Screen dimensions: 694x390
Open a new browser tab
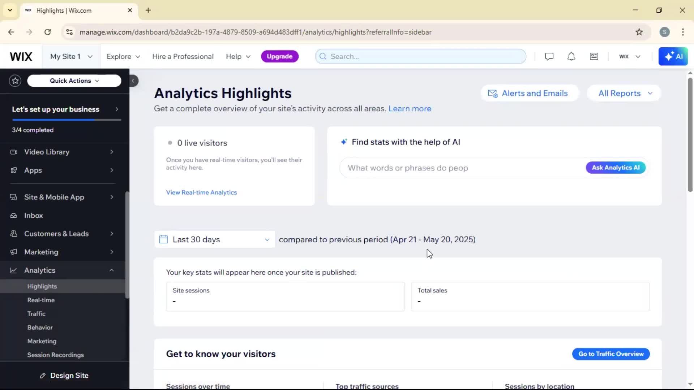(148, 10)
